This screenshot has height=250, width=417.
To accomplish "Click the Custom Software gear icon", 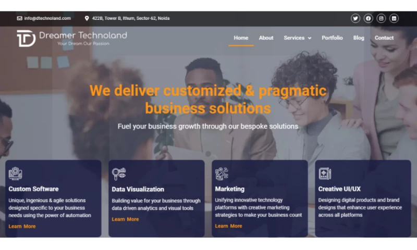I will tap(16, 173).
